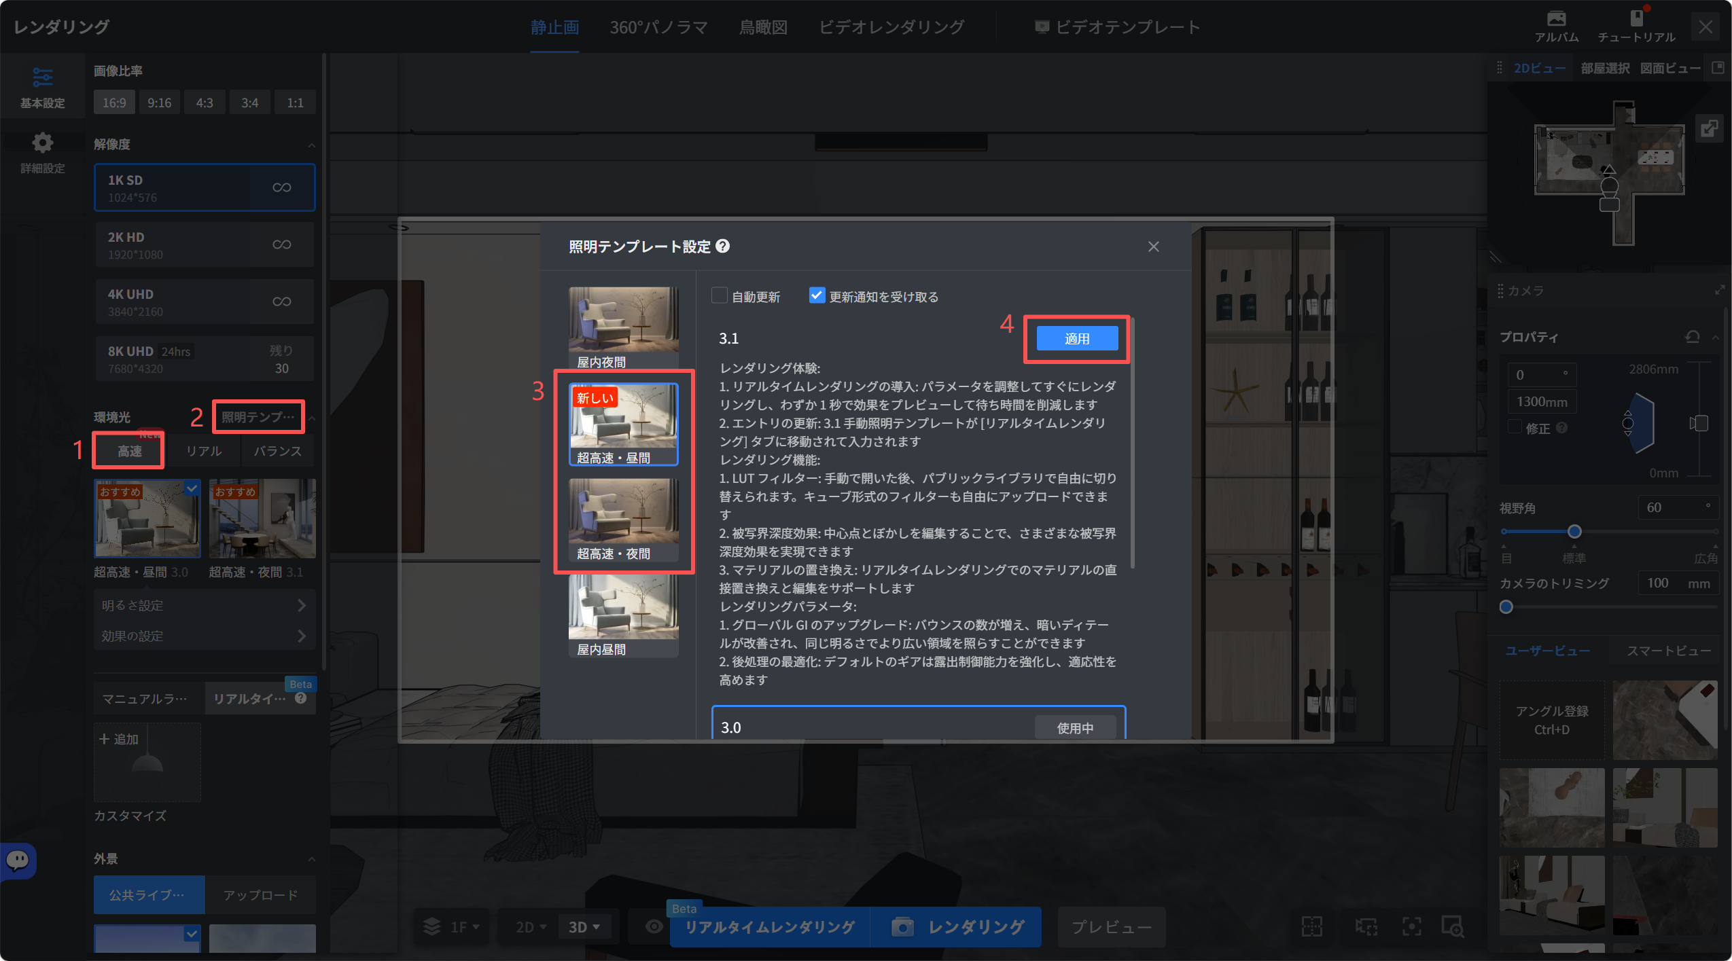The width and height of the screenshot is (1732, 961).
Task: Click the 適用 apply button
Action: coord(1077,338)
